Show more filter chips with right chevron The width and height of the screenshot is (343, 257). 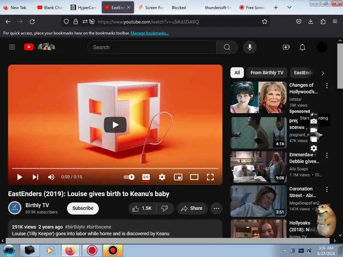[323, 73]
